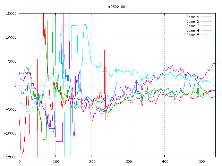Viewport: 222px width, 166px height.
Task: Click the -15000 y-axis tick label
Action: [x=10, y=157]
